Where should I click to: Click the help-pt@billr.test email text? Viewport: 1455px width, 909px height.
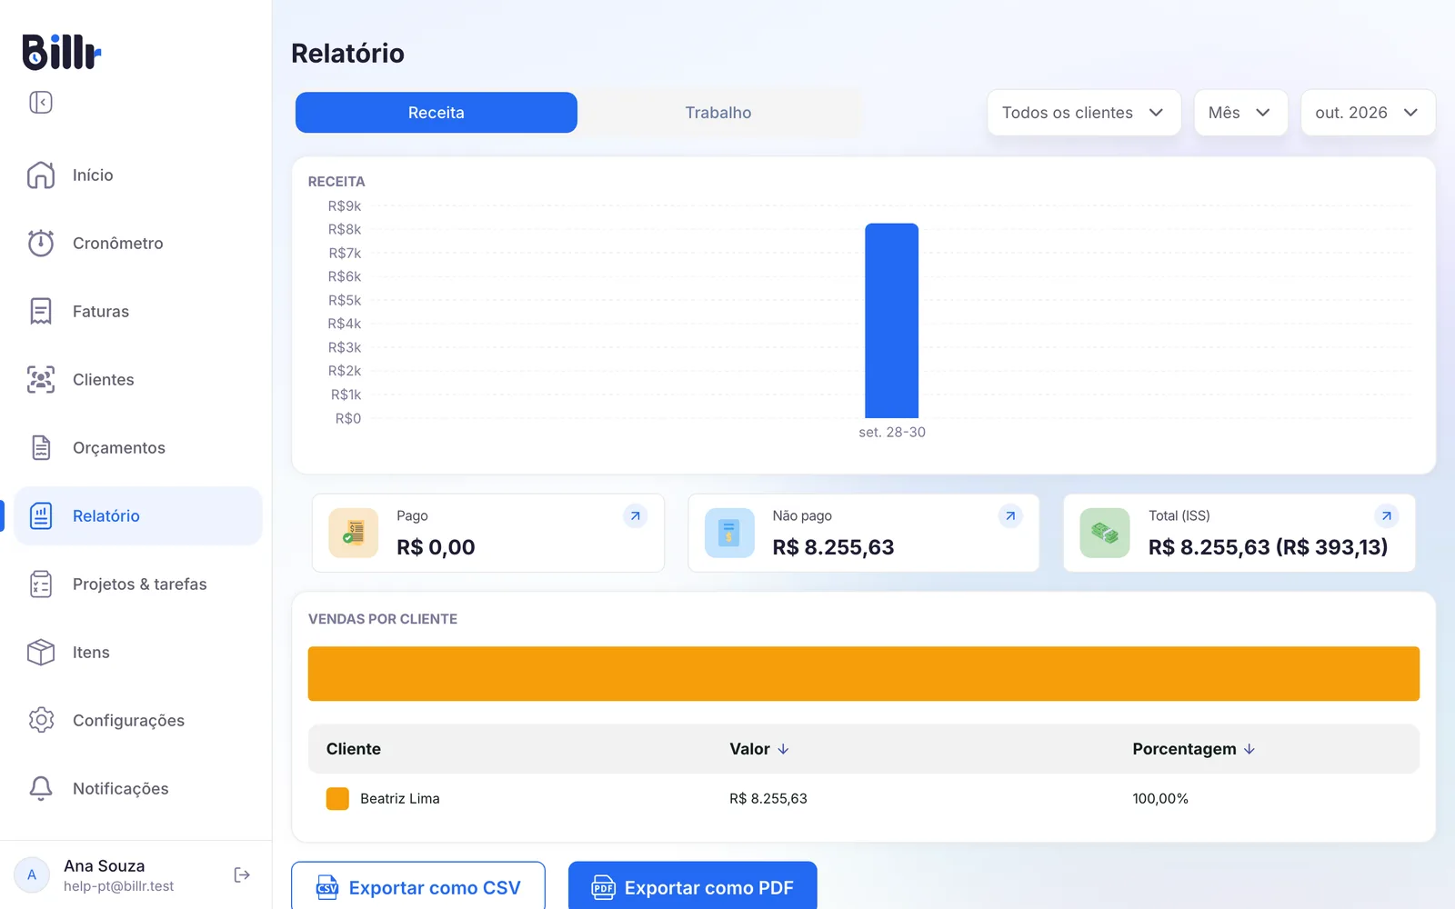(x=118, y=886)
